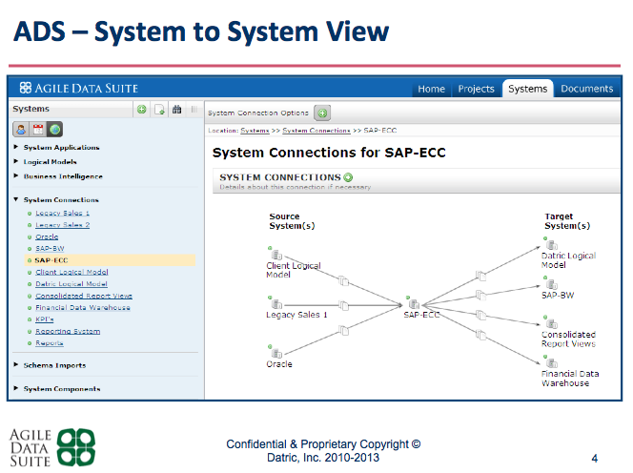Click the central SAP-ECC node icon
The image size is (633, 473).
414,304
